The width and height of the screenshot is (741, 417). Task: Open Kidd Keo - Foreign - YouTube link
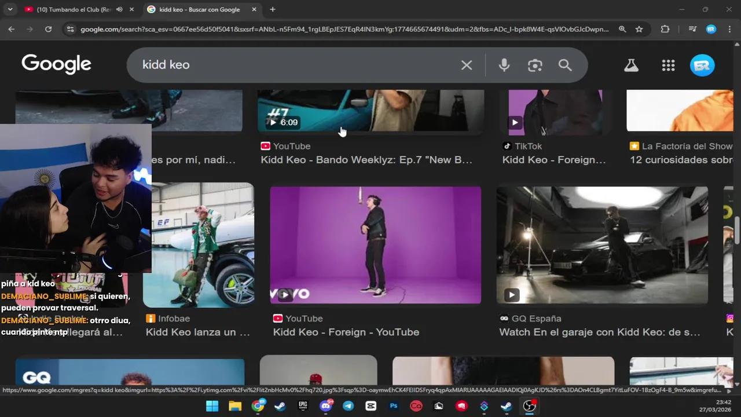[346, 332]
